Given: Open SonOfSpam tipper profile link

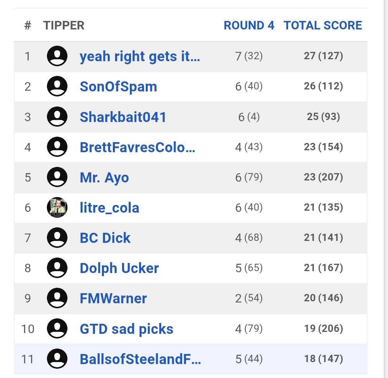Looking at the screenshot, I should pos(118,86).
